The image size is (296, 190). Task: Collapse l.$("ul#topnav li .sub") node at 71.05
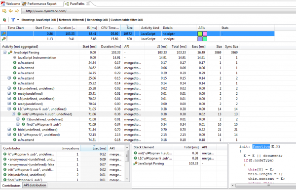coord(9,109)
